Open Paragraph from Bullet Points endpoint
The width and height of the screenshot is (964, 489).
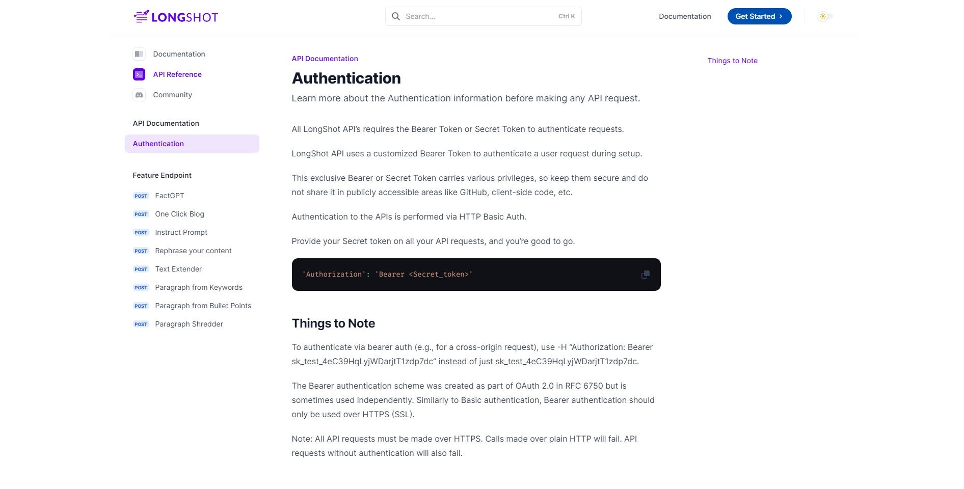203,306
